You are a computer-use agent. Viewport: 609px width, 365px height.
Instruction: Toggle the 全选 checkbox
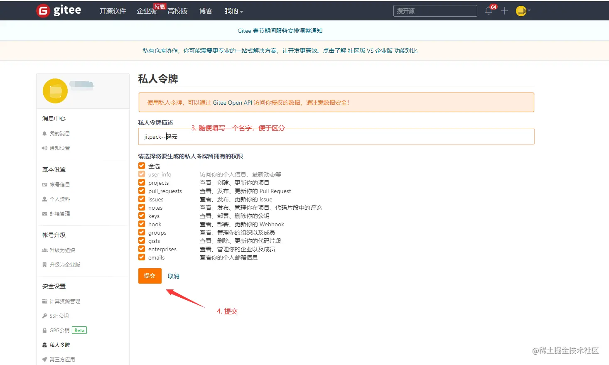142,166
